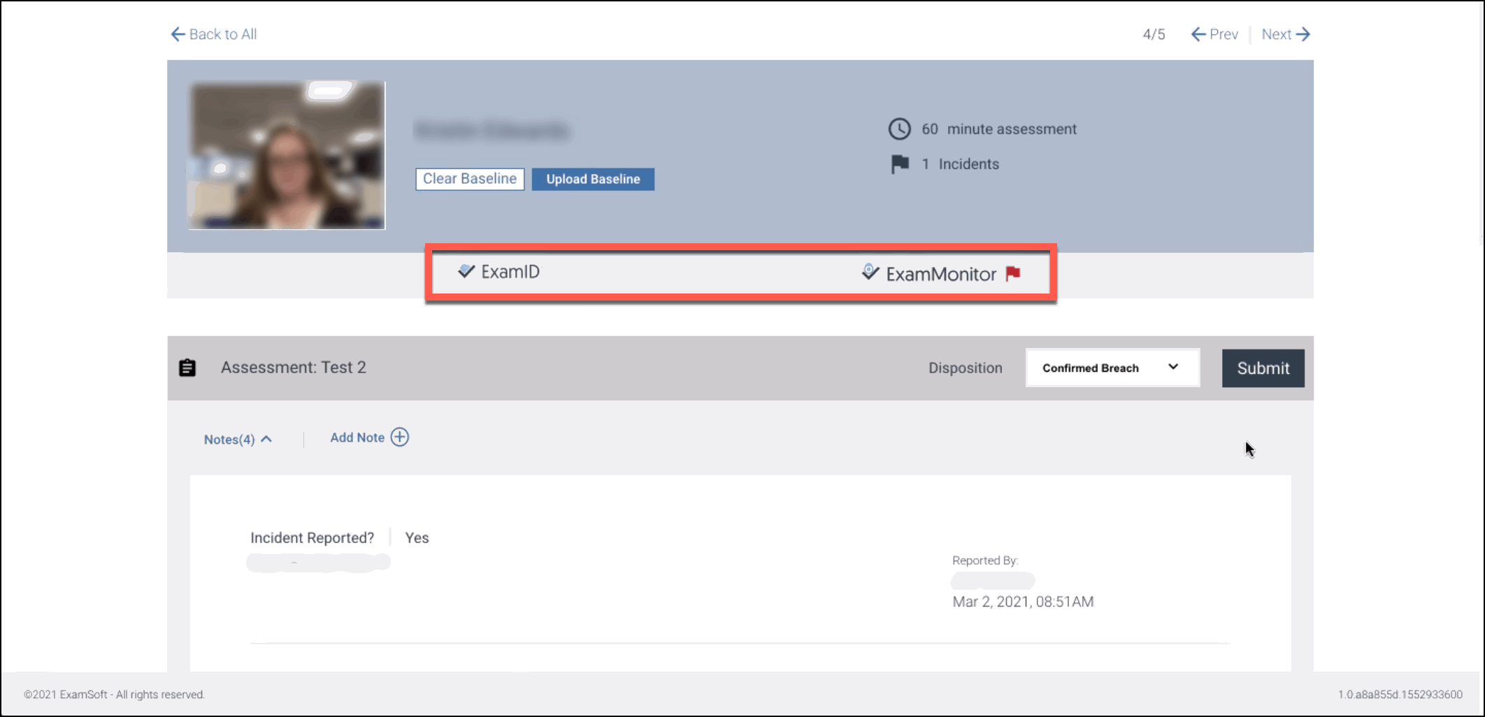Click the clipboard icon beside Assessment: Test 2
This screenshot has width=1485, height=717.
187,368
